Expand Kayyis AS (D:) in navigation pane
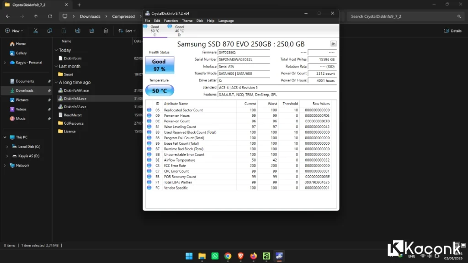The height and width of the screenshot is (263, 468). [x=7, y=156]
